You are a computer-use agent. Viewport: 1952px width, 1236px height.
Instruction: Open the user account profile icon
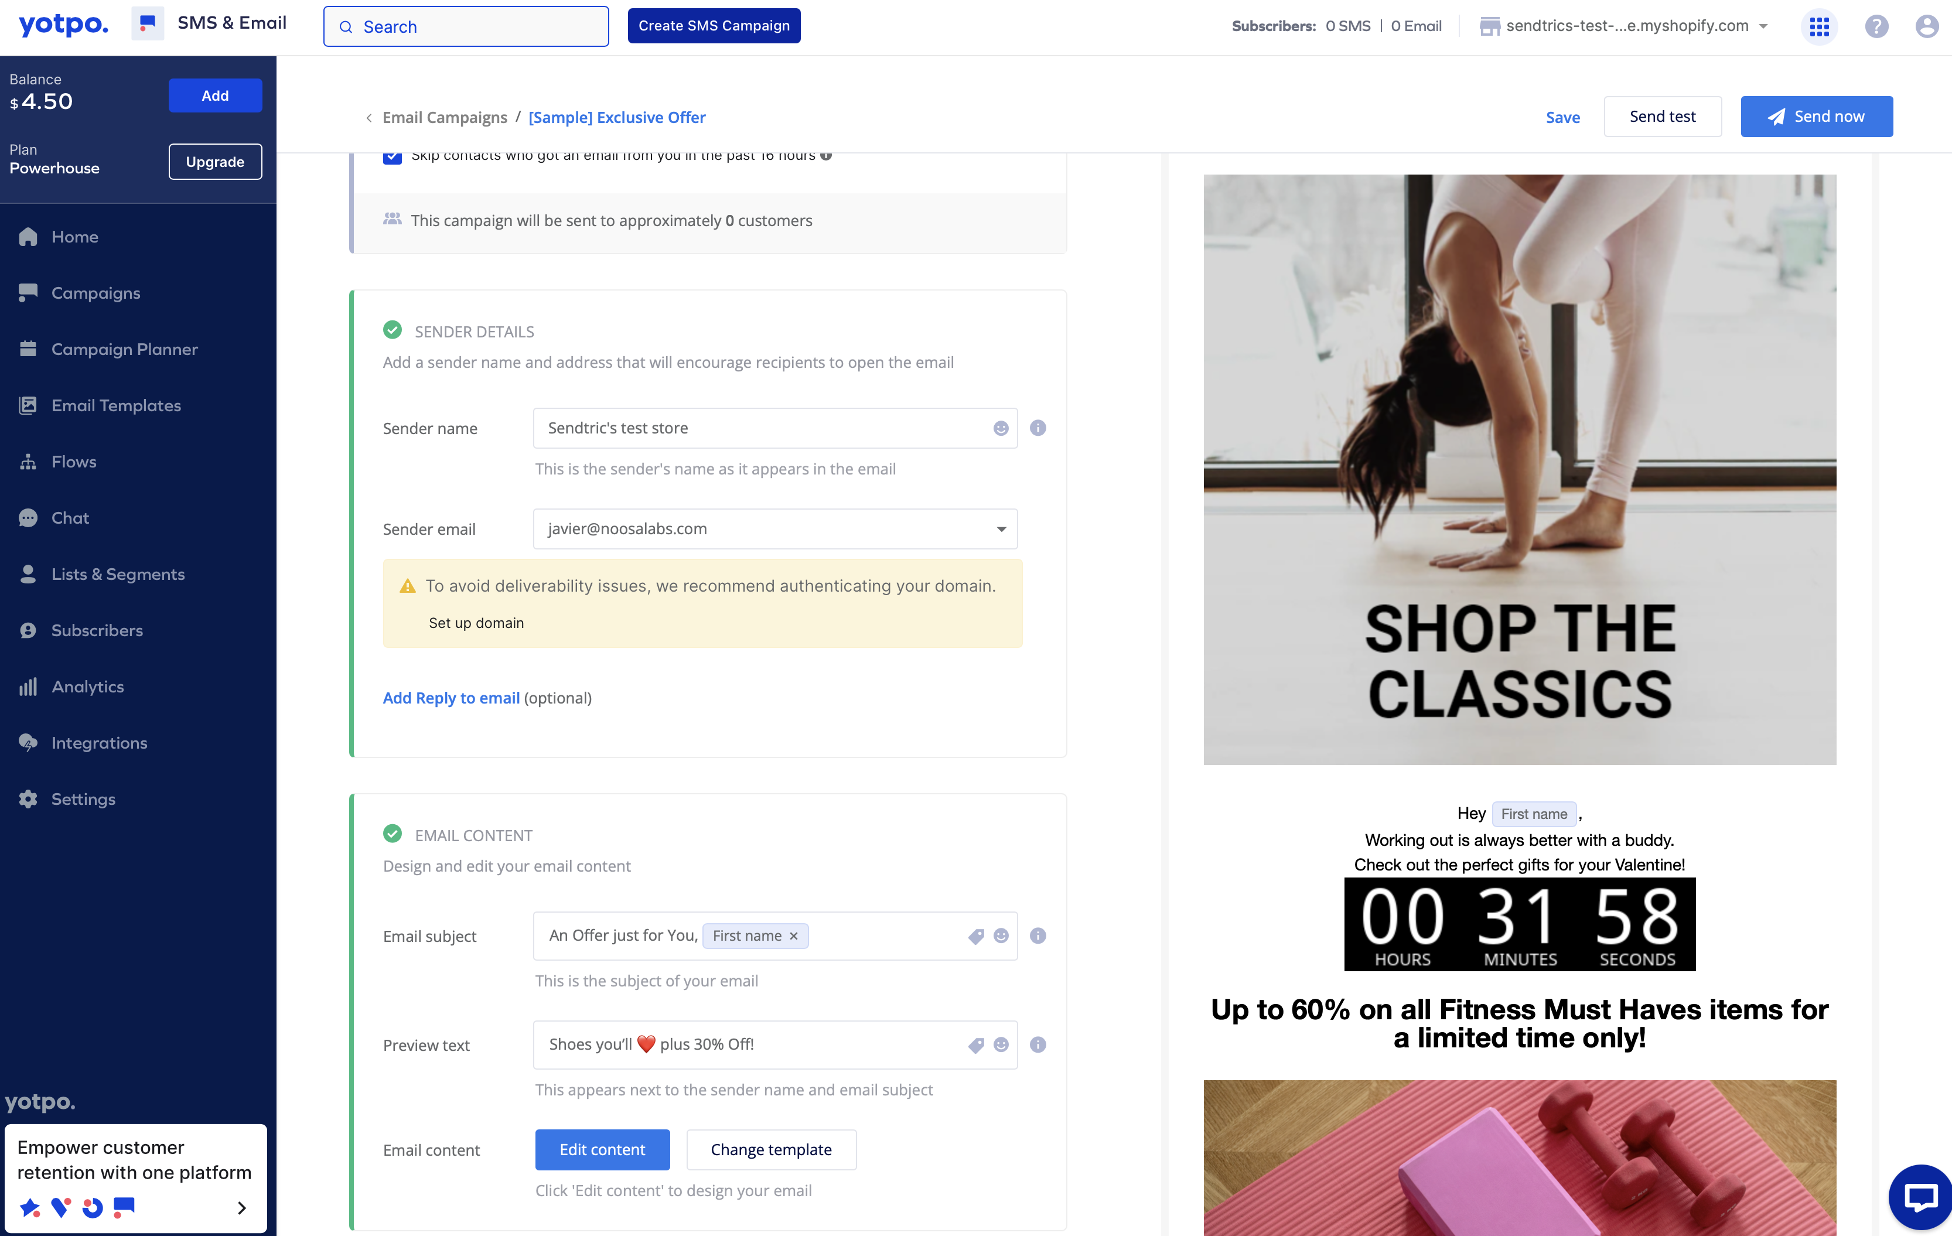point(1927,27)
